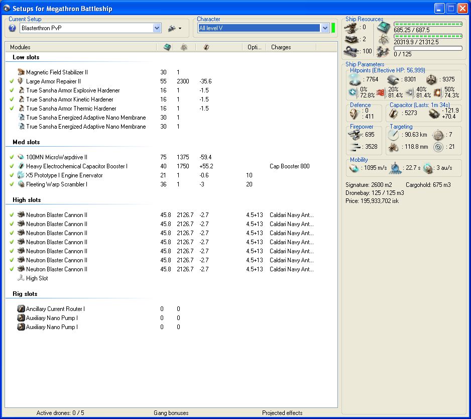Screen dimensions: 471x419
Task: Click the armor hitpoints icon showing 8301
Action: coord(393,80)
